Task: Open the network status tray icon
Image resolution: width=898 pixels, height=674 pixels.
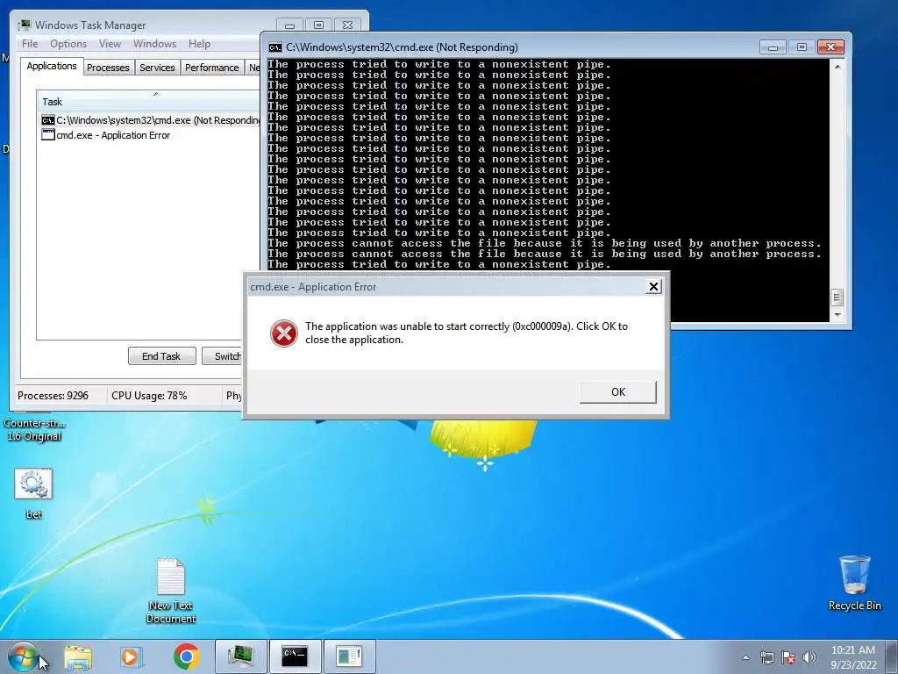Action: [766, 657]
